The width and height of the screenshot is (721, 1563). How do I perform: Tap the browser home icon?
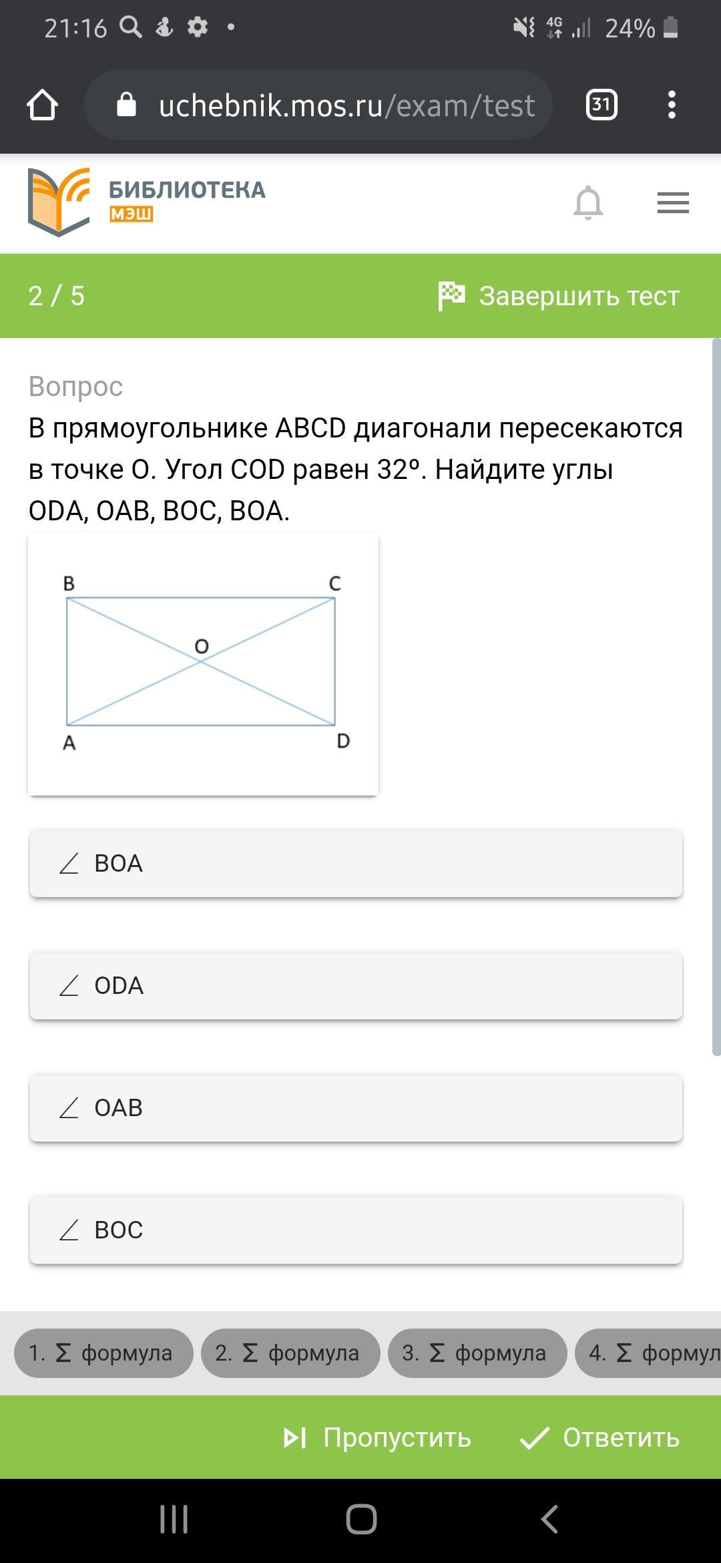pos(42,106)
